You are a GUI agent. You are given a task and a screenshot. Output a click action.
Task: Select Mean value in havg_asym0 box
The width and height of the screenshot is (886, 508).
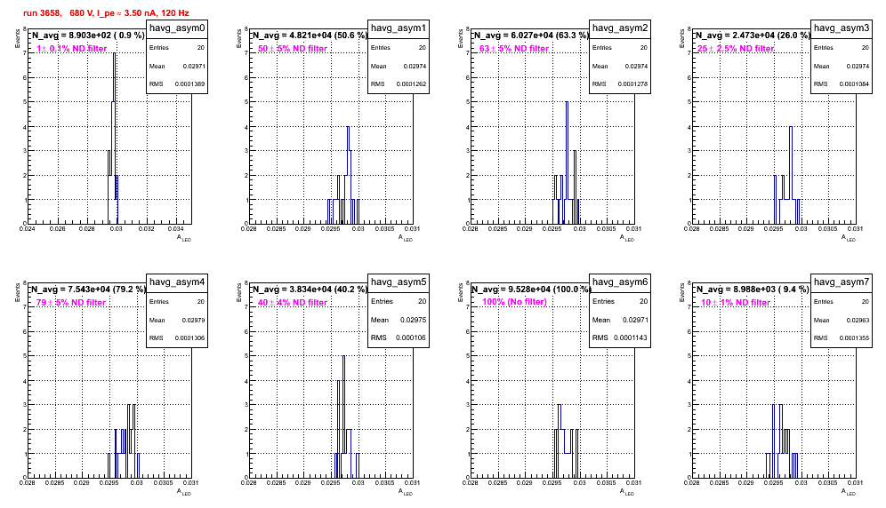(x=194, y=66)
